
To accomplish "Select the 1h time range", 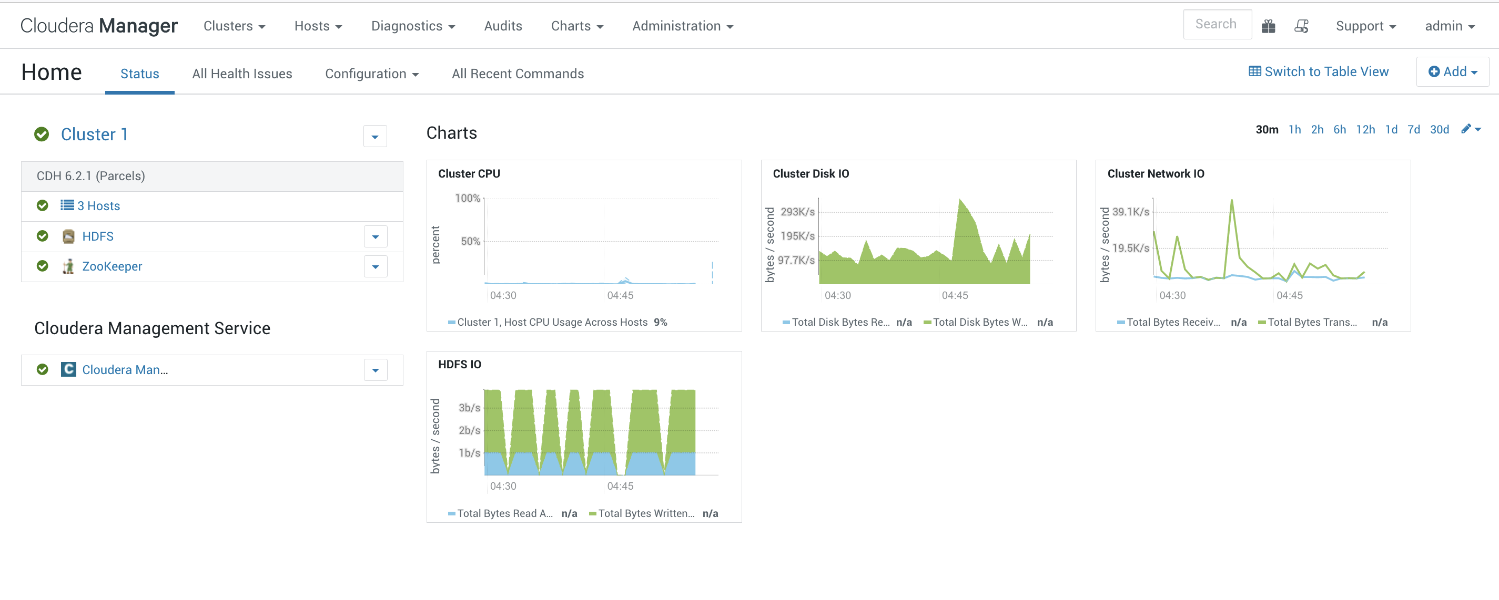I will [1294, 130].
